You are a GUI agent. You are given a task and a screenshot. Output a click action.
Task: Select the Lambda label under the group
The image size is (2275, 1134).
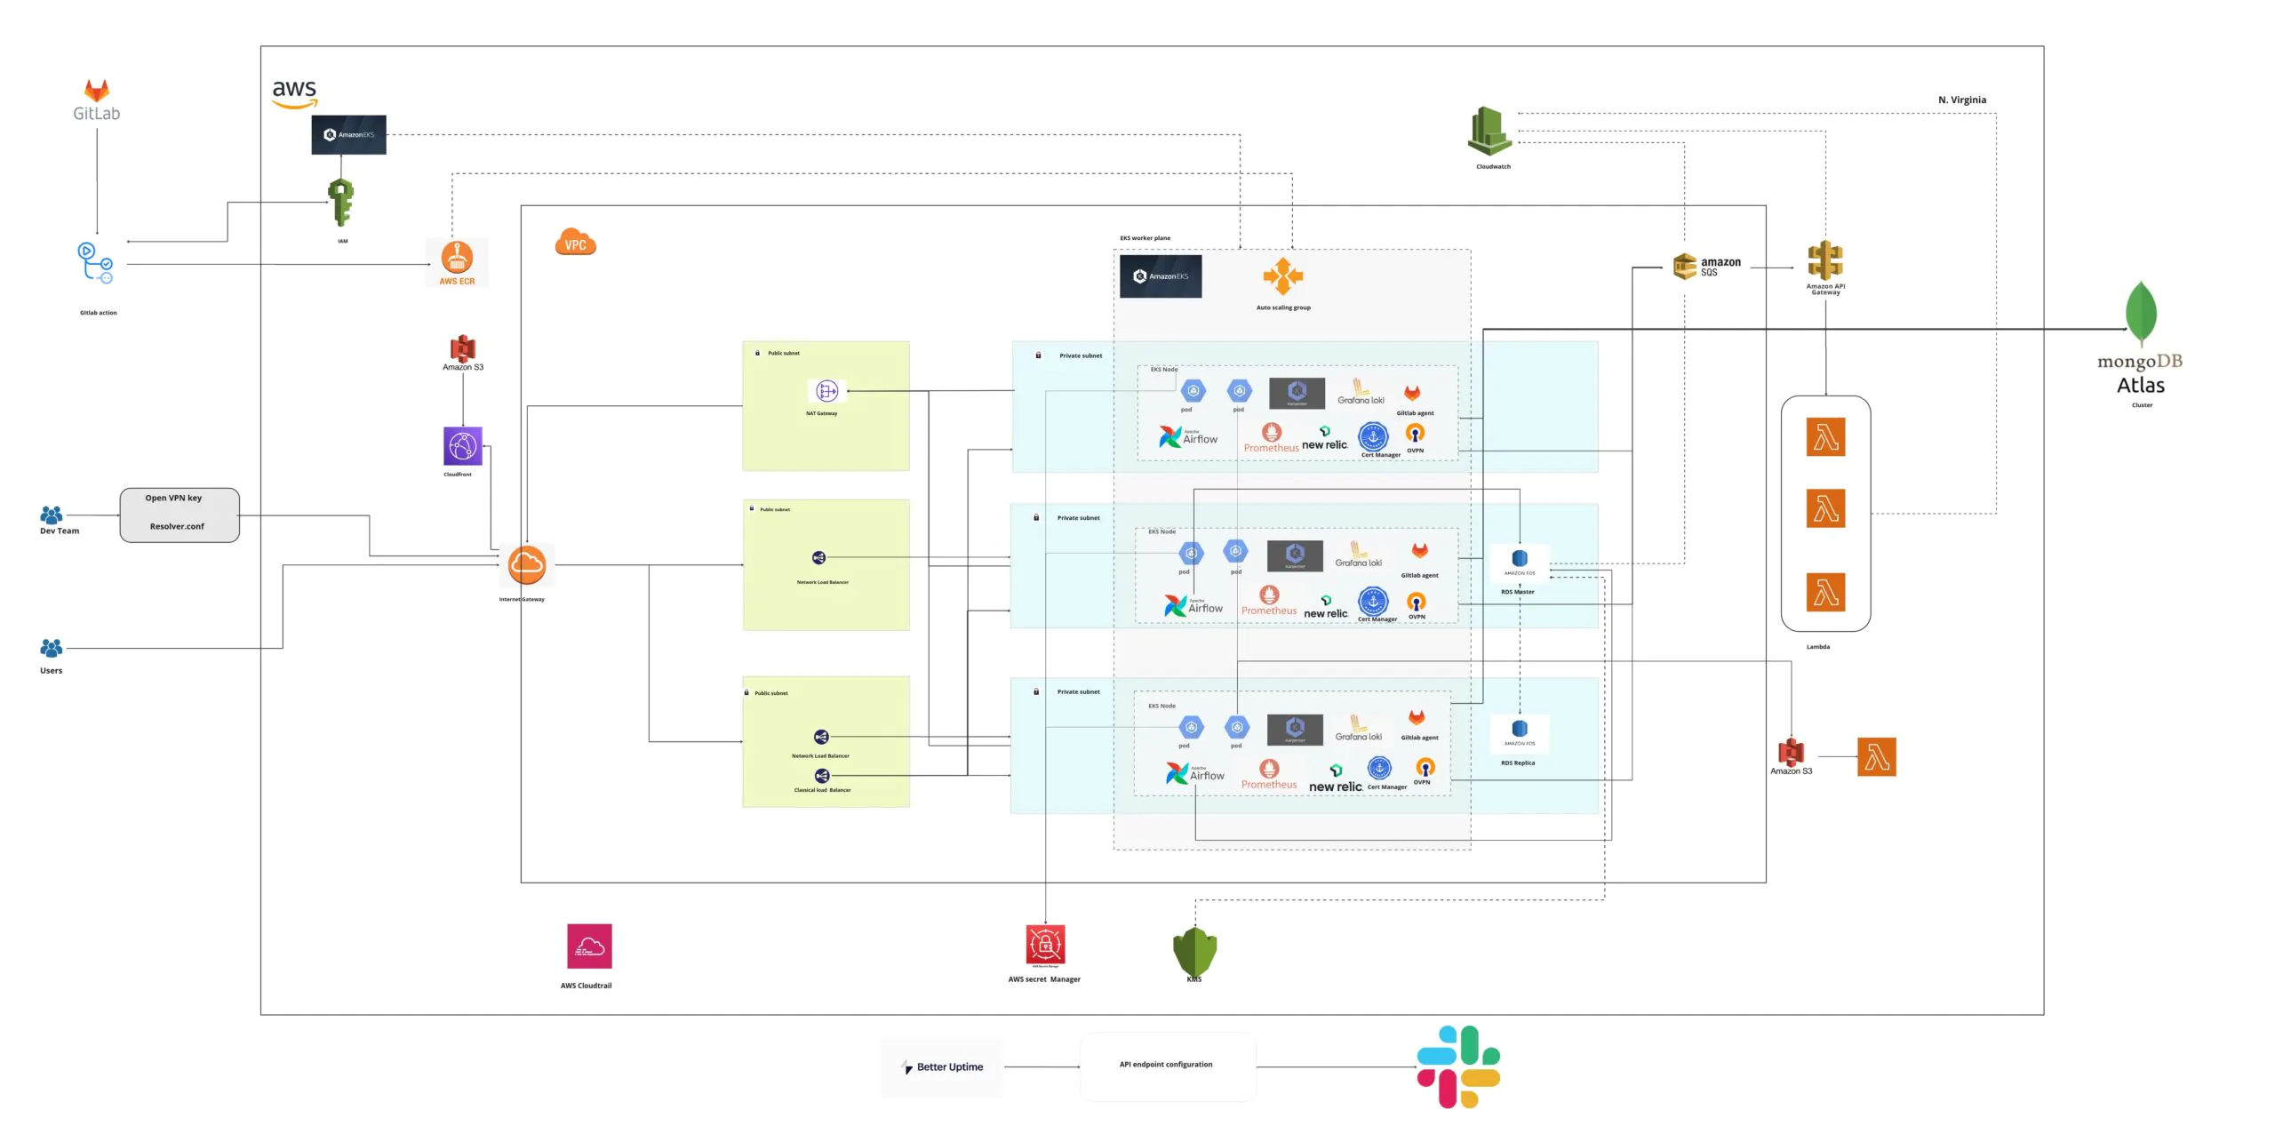pos(1817,647)
